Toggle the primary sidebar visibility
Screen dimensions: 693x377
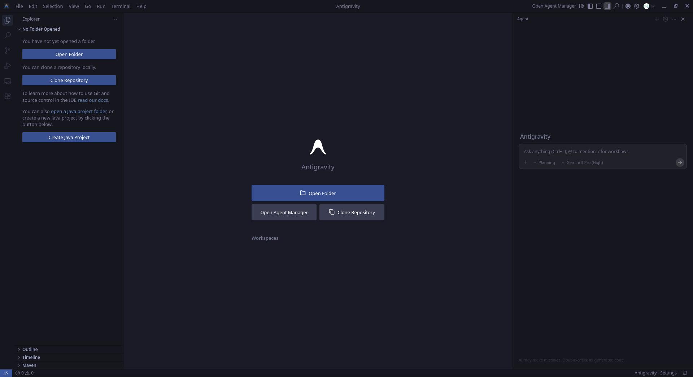click(590, 6)
